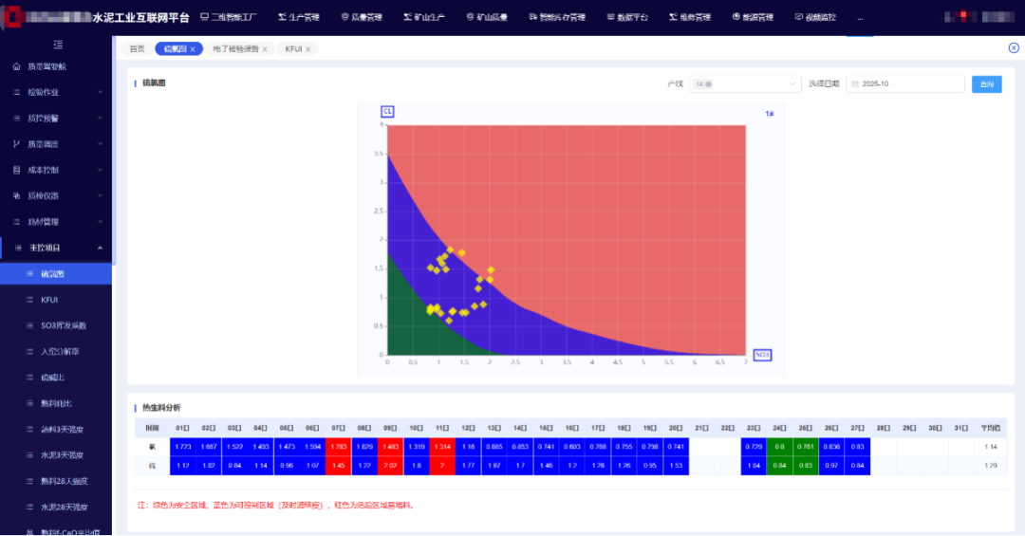Collapse the sidebar with the hamburger icon
The height and width of the screenshot is (536, 1025).
pyautogui.click(x=58, y=45)
